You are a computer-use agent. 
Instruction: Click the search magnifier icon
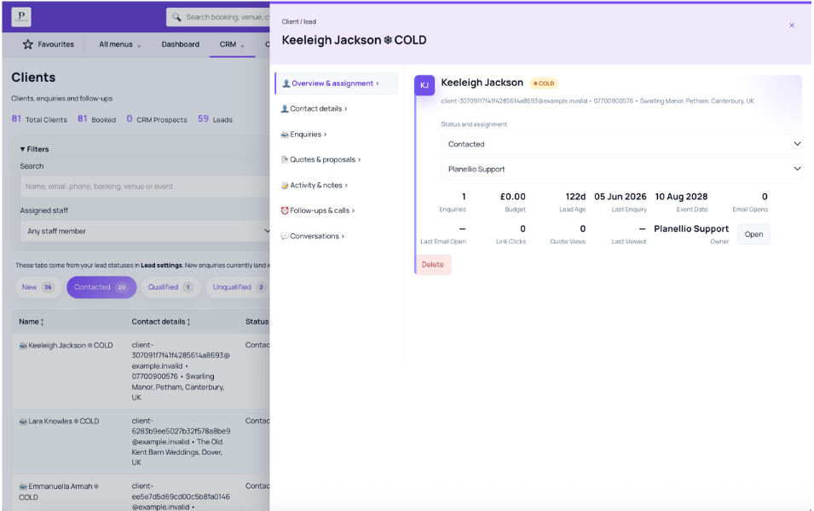176,17
